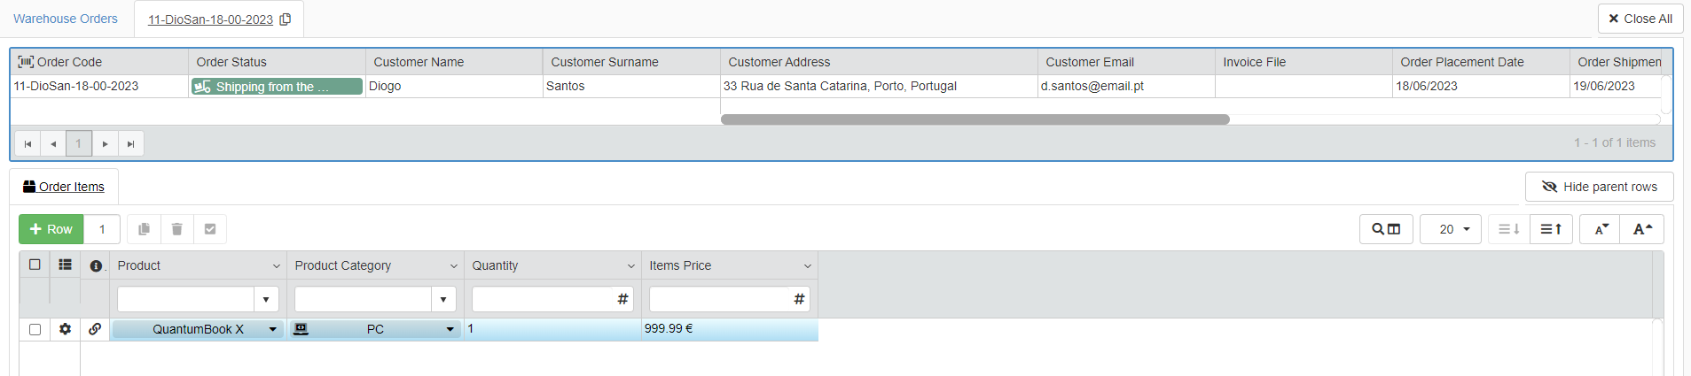Click the orders grid horizontal scrollbar

pos(975,119)
